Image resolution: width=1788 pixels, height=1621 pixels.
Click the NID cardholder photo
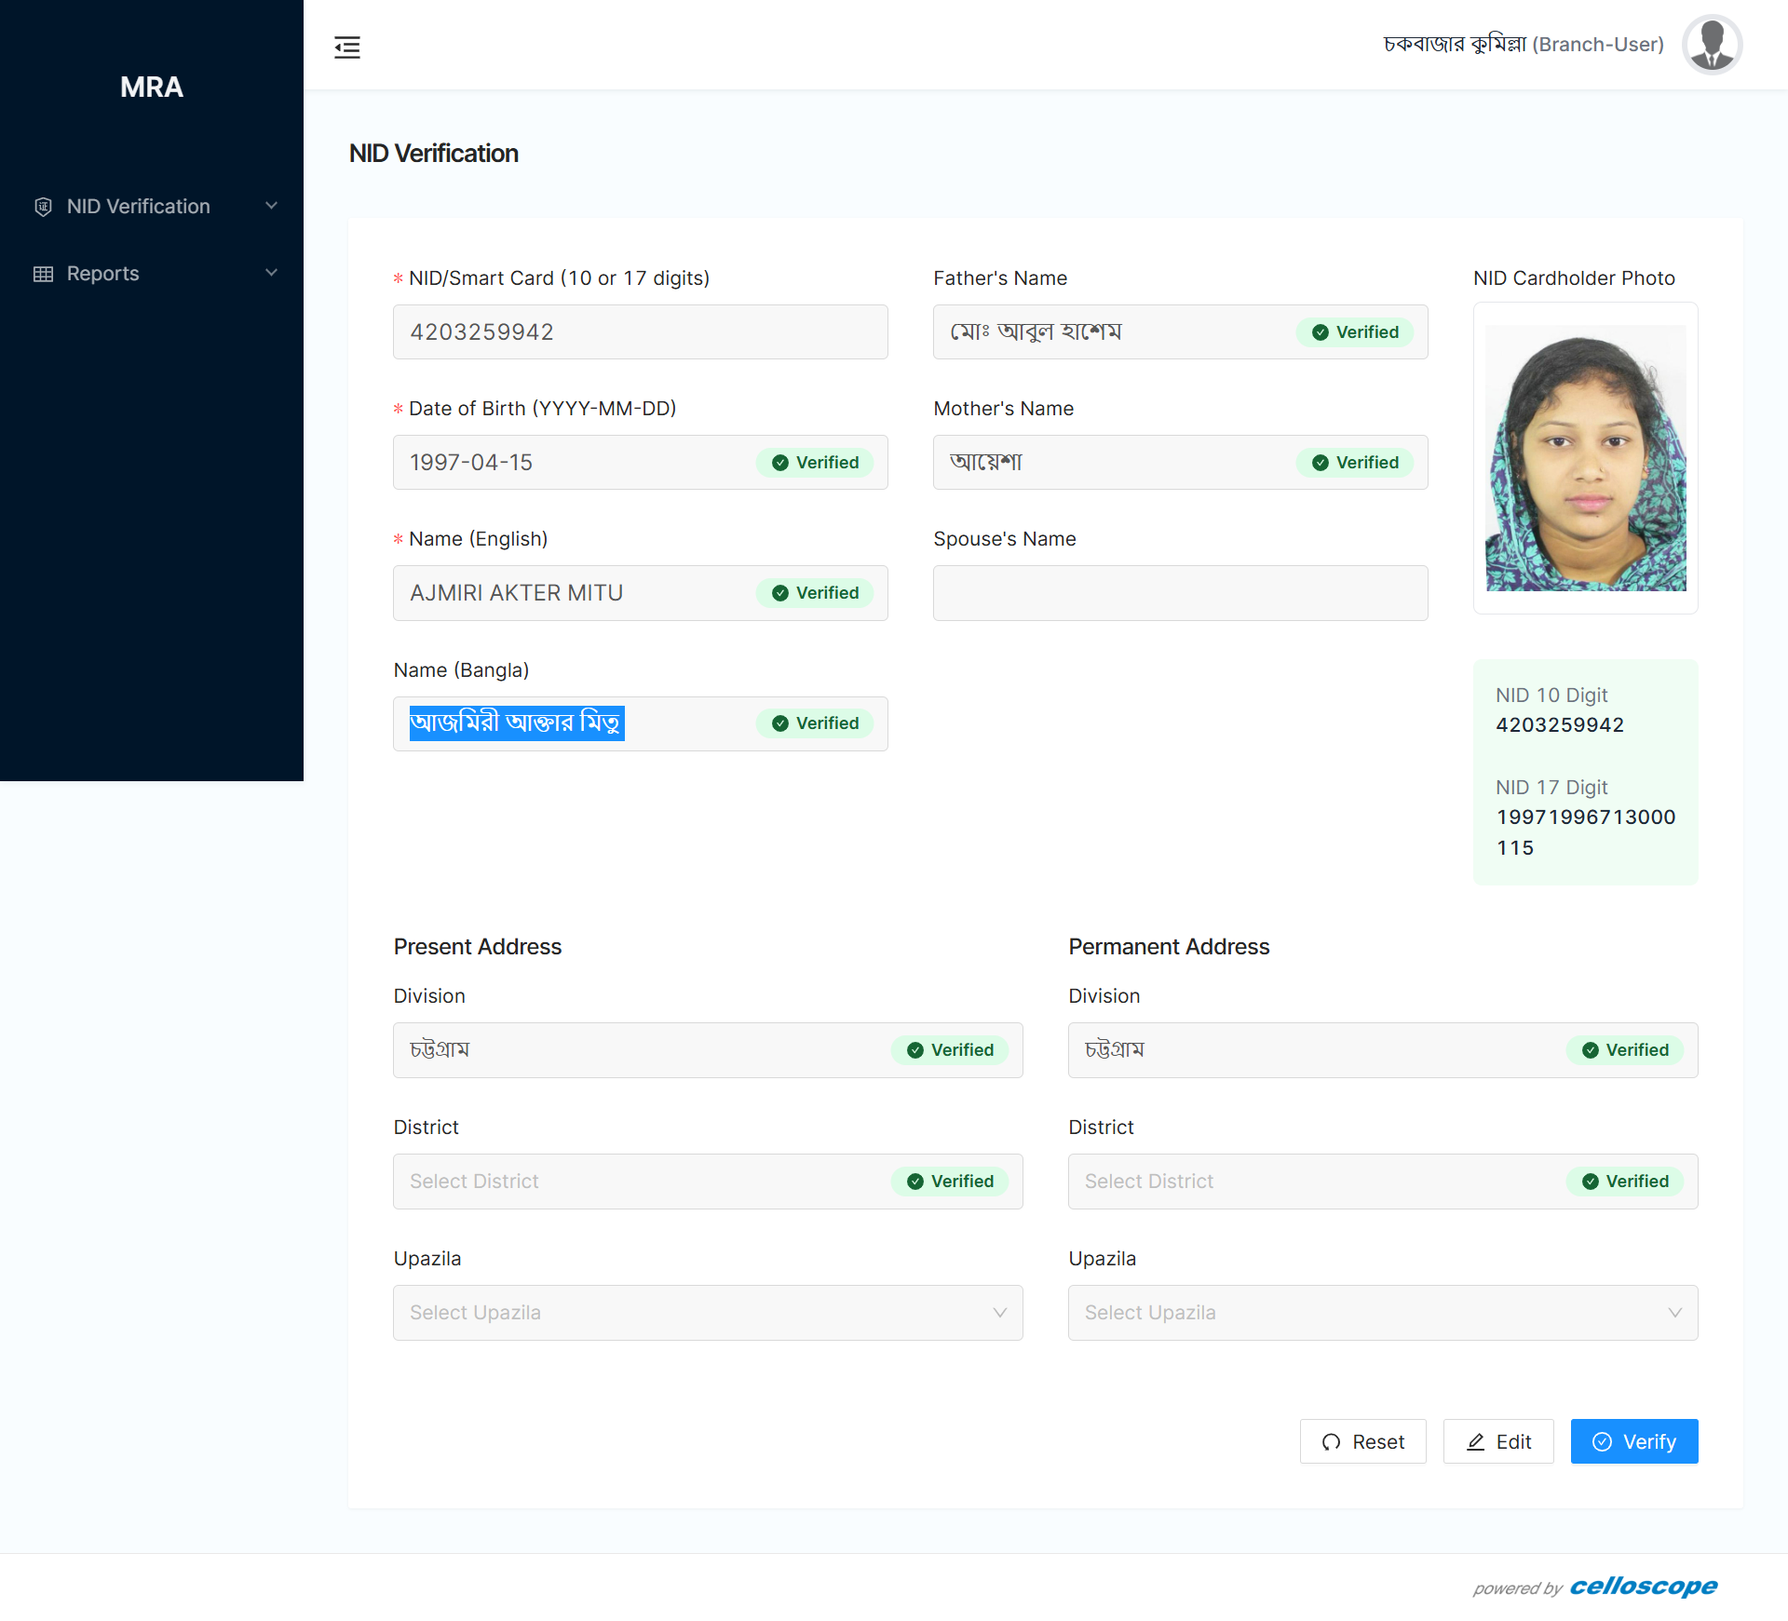pyautogui.click(x=1585, y=458)
